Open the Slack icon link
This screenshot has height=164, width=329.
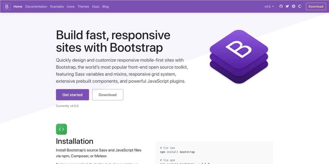pyautogui.click(x=294, y=6)
